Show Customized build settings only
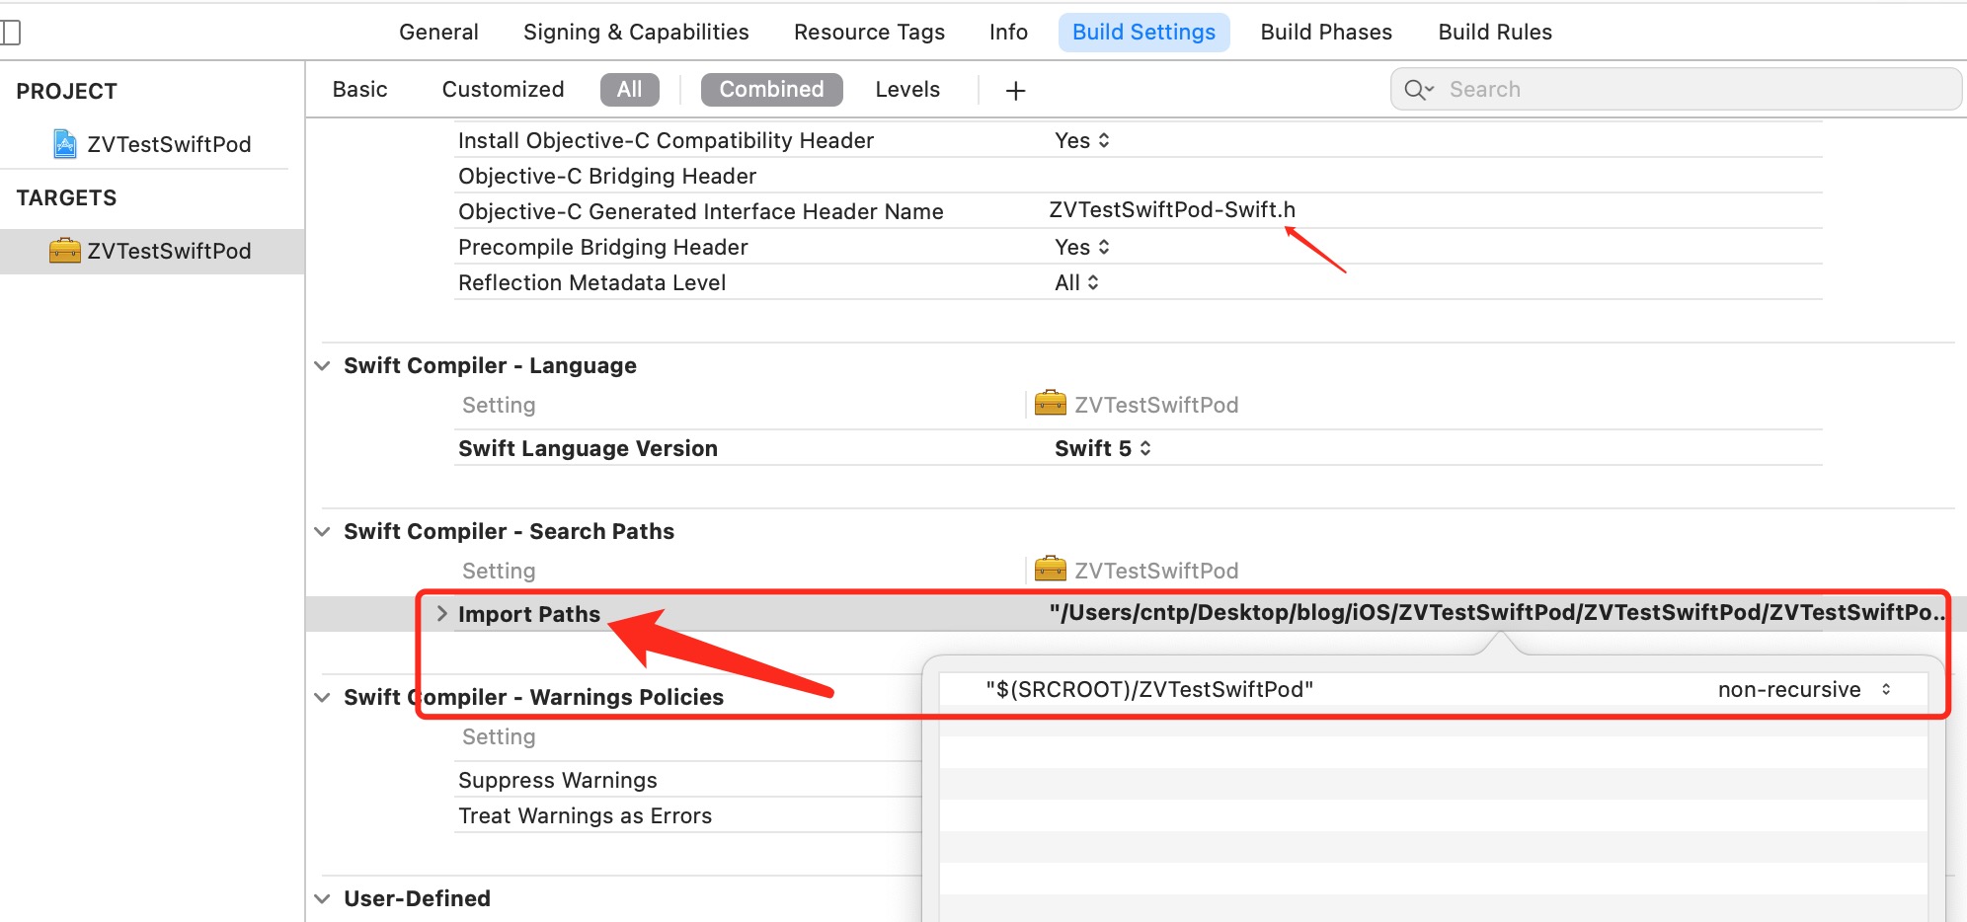This screenshot has width=1967, height=922. pyautogui.click(x=503, y=90)
